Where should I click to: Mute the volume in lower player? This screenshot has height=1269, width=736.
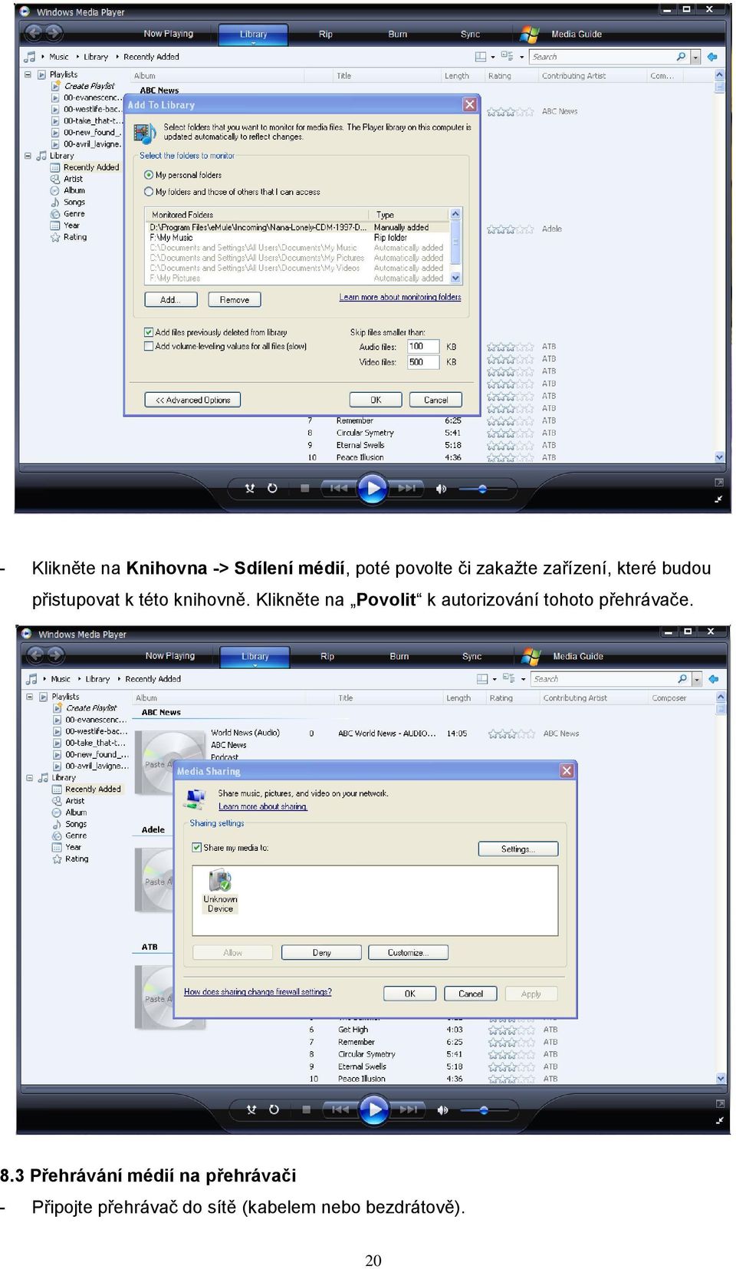click(x=442, y=1109)
